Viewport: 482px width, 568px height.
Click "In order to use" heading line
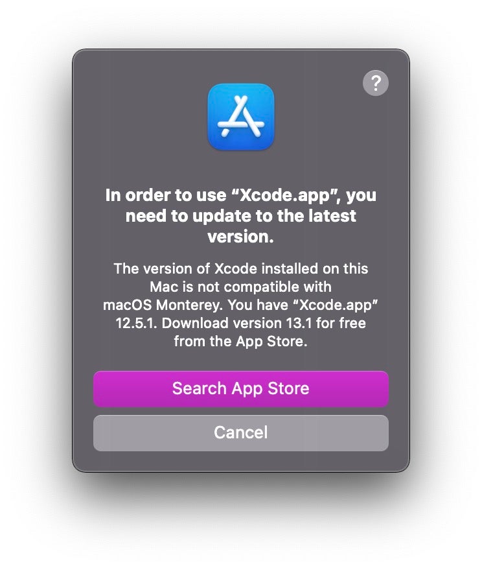[x=165, y=196]
